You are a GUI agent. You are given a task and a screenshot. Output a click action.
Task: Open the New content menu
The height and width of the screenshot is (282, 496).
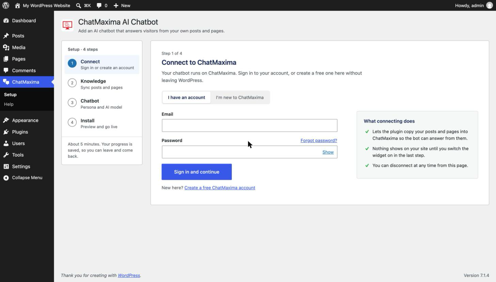coord(122,5)
